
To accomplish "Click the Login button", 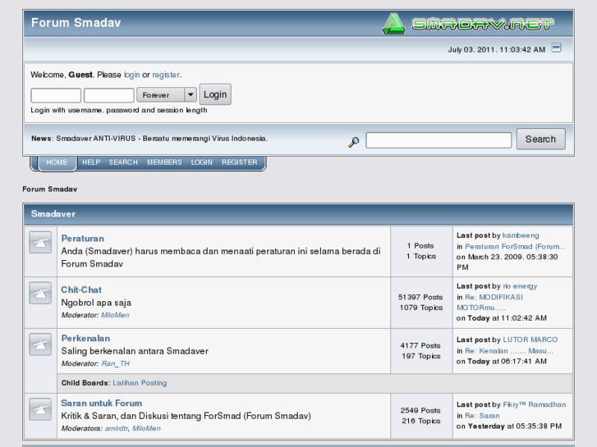I will click(x=215, y=94).
